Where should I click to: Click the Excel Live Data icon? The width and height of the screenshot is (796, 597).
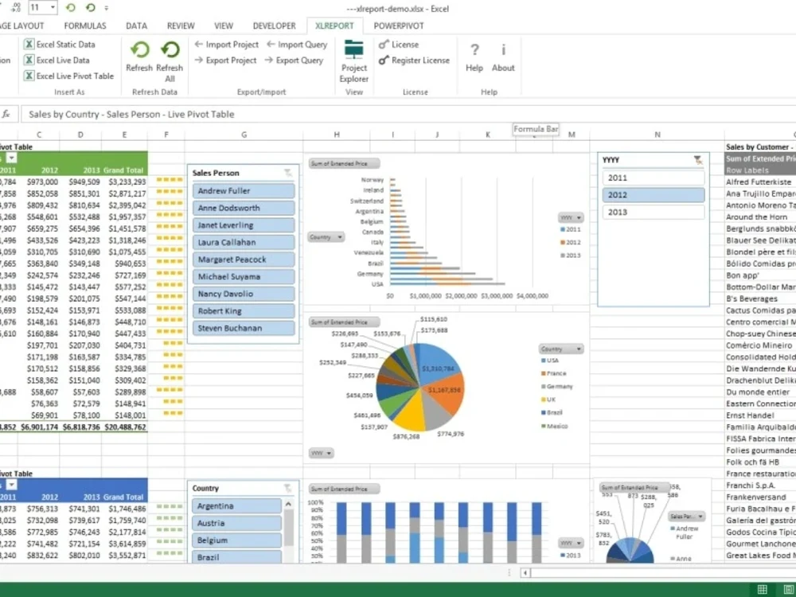tap(29, 60)
